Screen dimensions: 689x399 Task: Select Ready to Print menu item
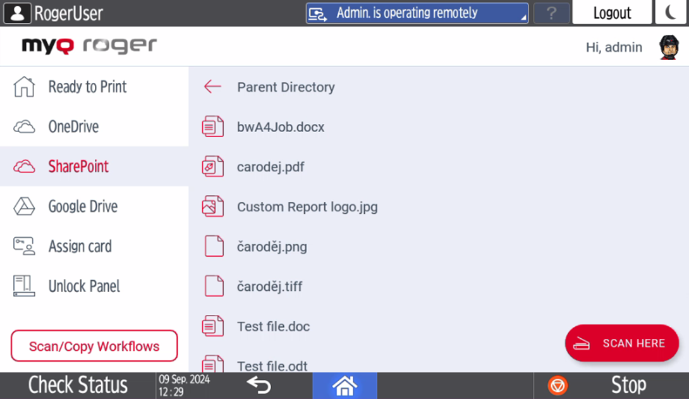pyautogui.click(x=87, y=87)
